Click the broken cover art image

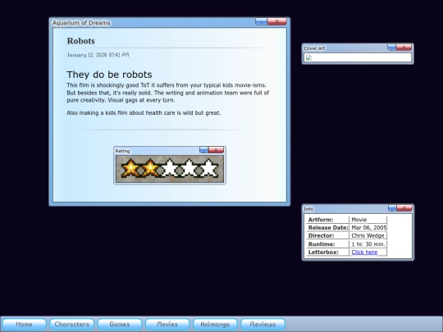[308, 57]
